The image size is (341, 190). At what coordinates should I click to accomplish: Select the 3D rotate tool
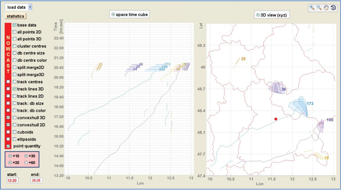tap(333, 8)
